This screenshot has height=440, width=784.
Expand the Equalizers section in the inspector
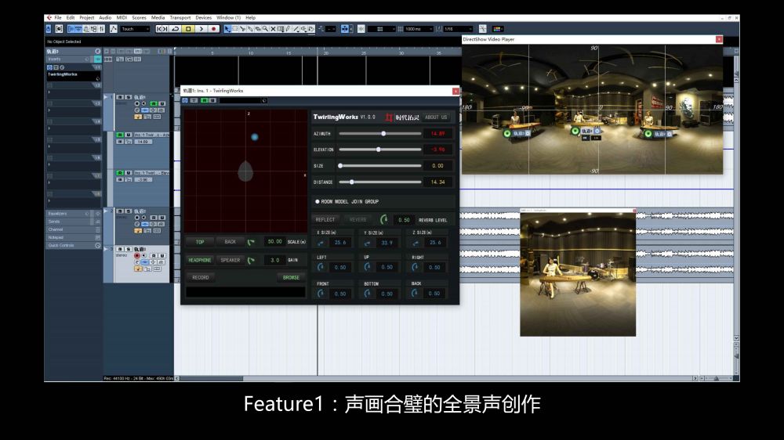71,214
